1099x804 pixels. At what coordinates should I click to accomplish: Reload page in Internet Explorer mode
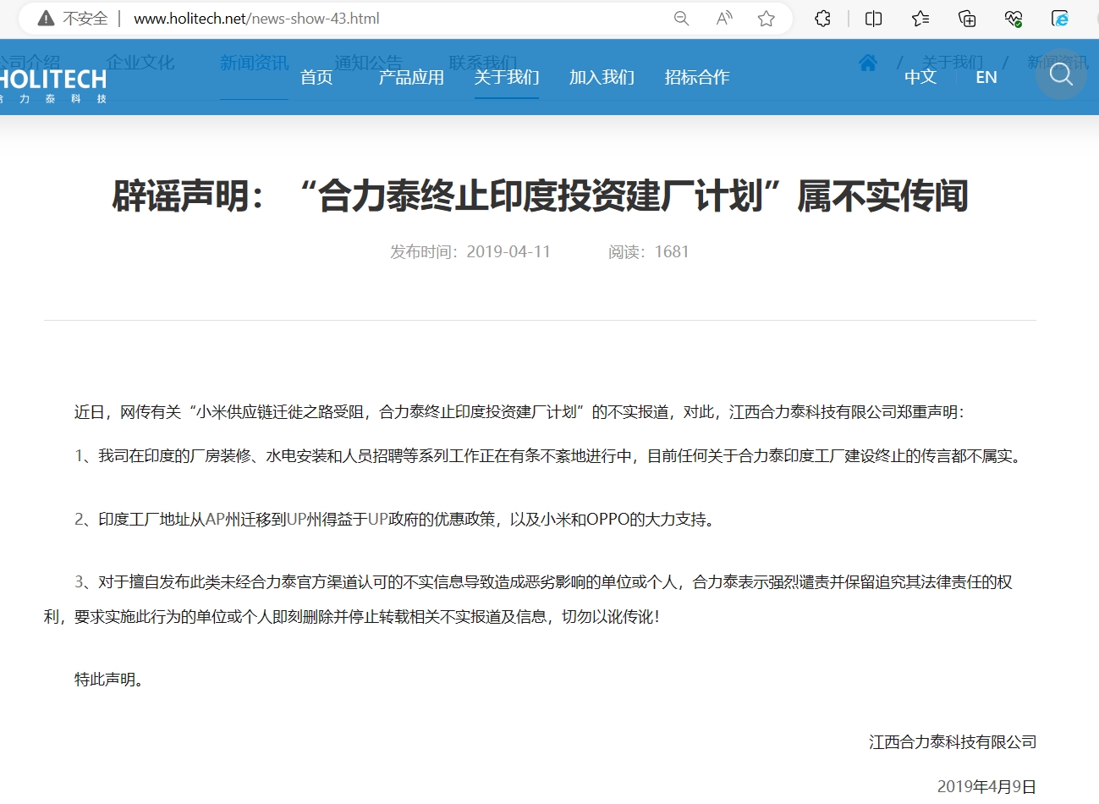[x=1060, y=17]
